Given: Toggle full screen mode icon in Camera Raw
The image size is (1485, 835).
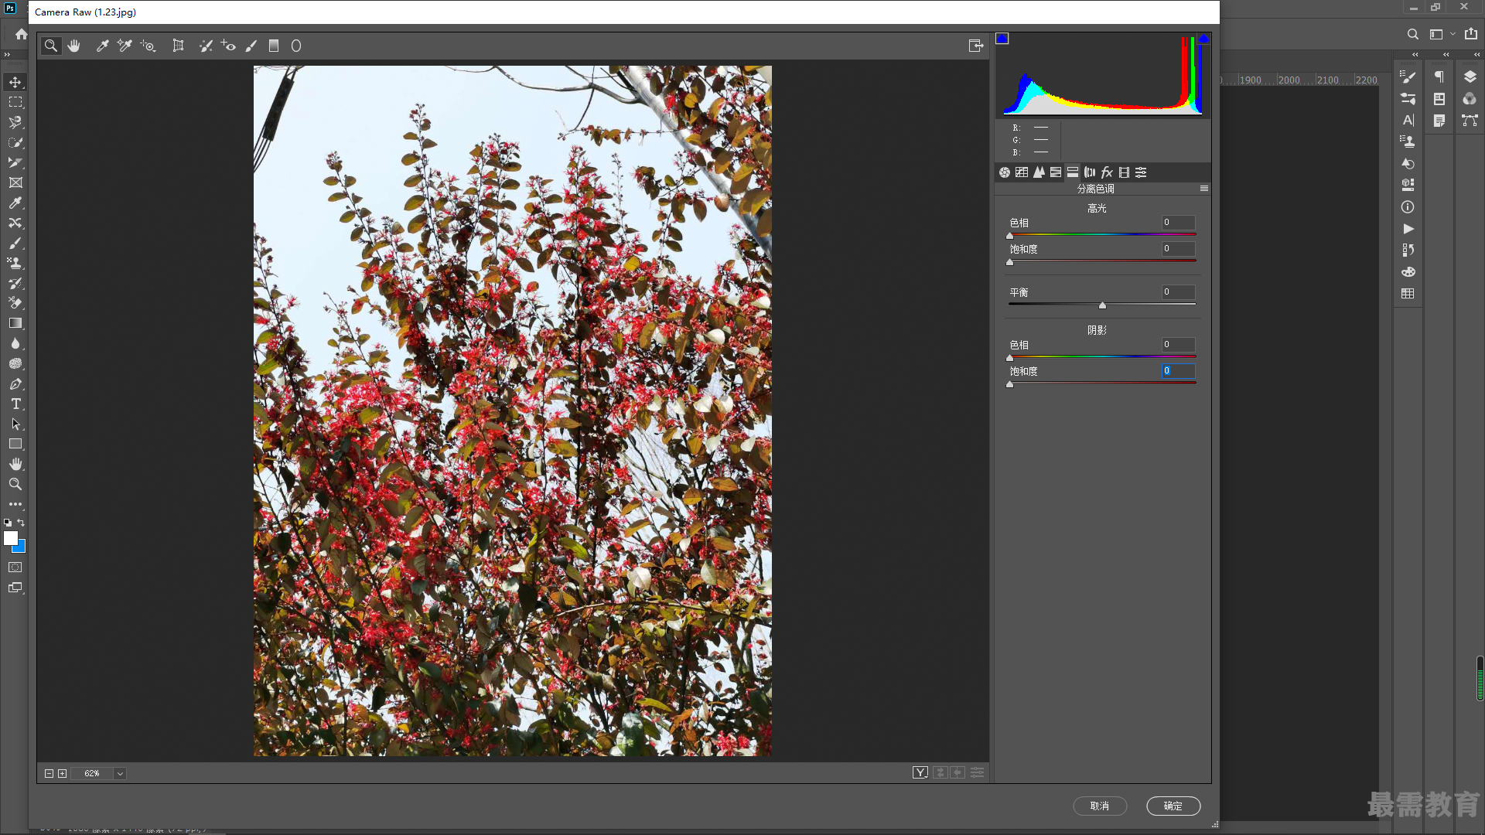Looking at the screenshot, I should tap(976, 46).
